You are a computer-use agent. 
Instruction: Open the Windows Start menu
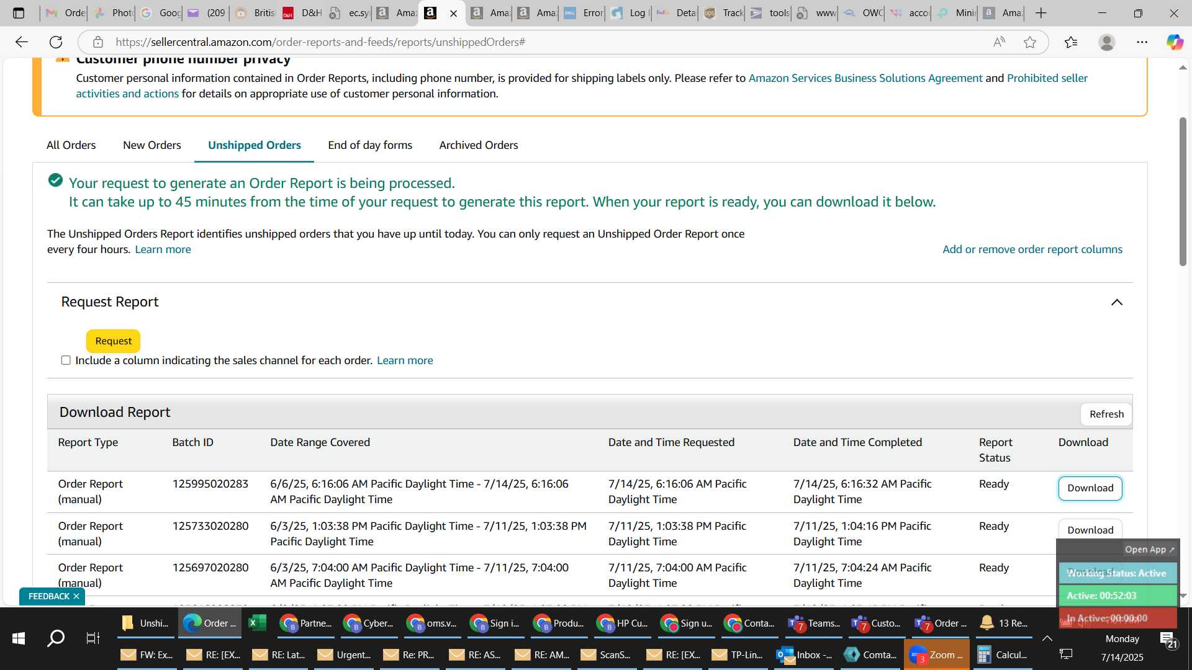pyautogui.click(x=19, y=638)
